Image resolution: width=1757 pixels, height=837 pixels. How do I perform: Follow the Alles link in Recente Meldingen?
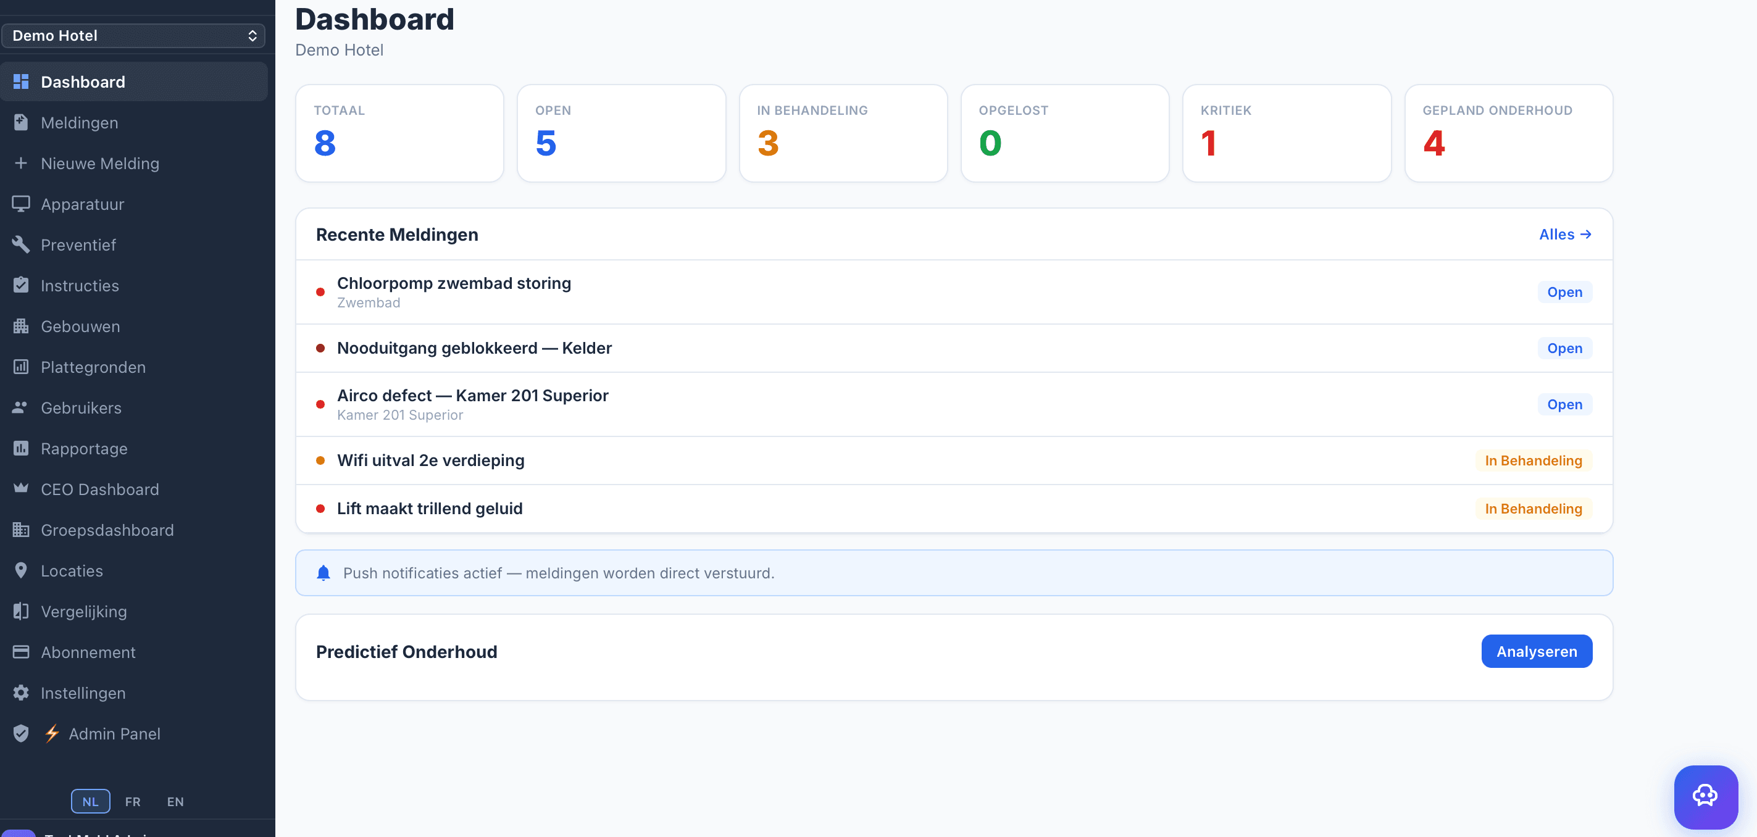click(x=1564, y=235)
